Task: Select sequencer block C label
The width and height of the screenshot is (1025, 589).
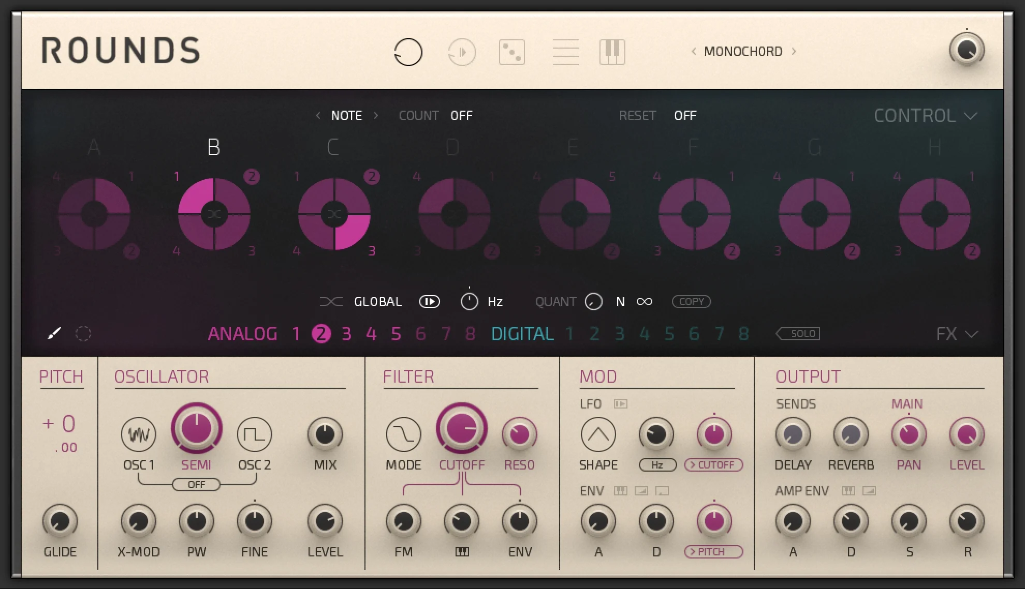Action: [333, 147]
